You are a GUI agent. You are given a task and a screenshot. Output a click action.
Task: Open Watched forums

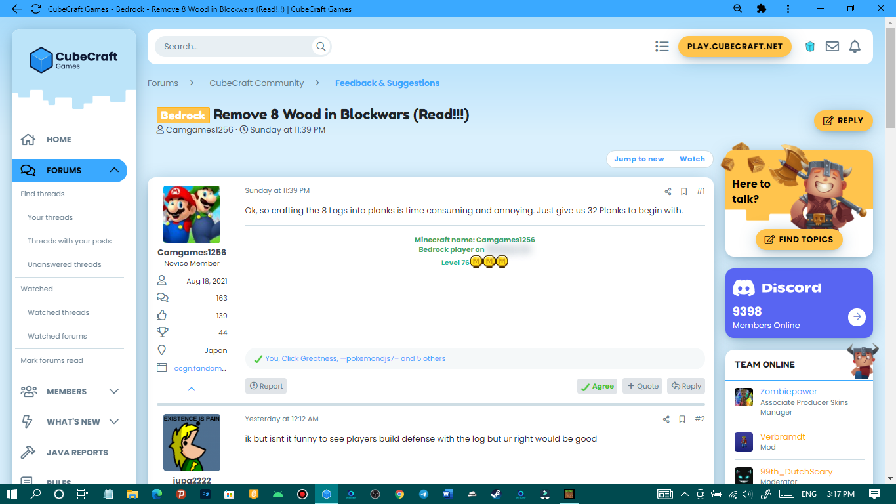(x=57, y=336)
